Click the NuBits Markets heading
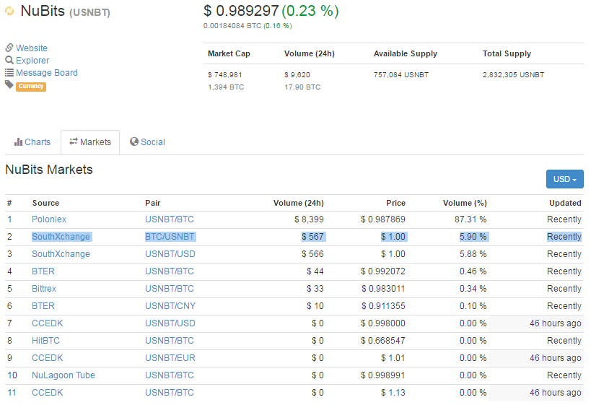The height and width of the screenshot is (405, 591). tap(49, 170)
